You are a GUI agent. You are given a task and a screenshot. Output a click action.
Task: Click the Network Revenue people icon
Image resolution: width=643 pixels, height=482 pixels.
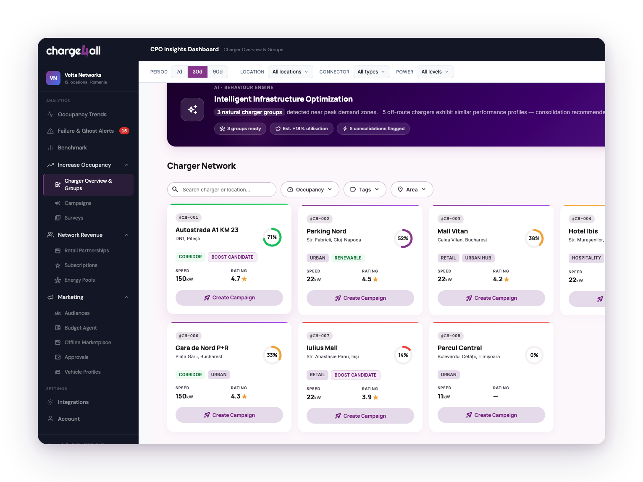(x=50, y=235)
